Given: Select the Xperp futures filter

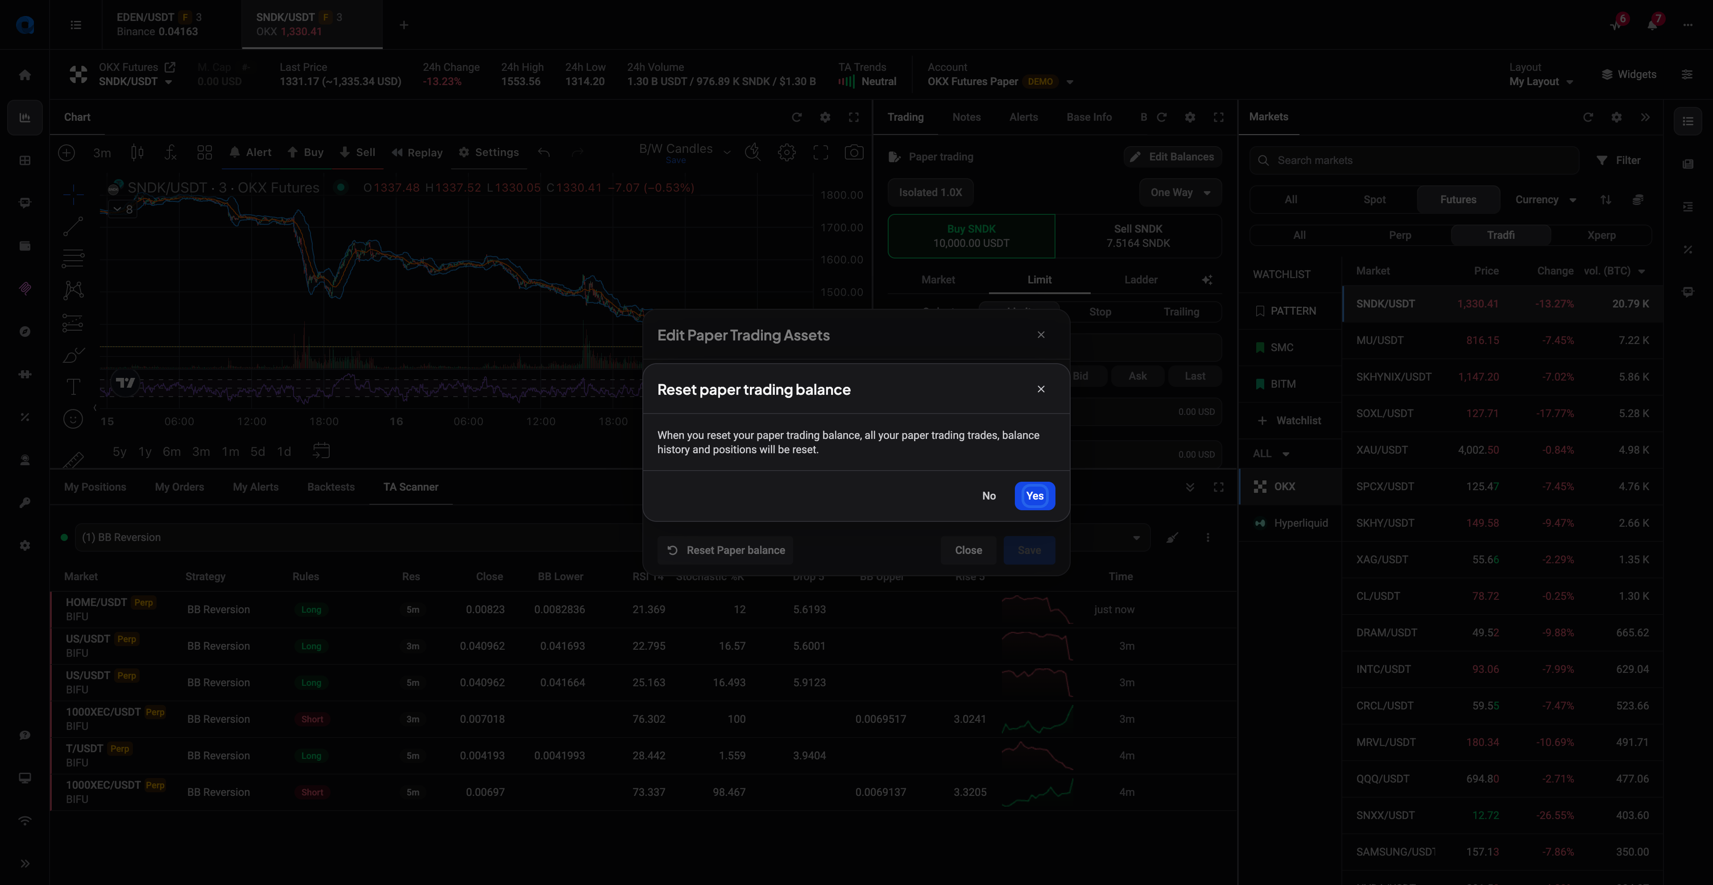Looking at the screenshot, I should coord(1601,235).
